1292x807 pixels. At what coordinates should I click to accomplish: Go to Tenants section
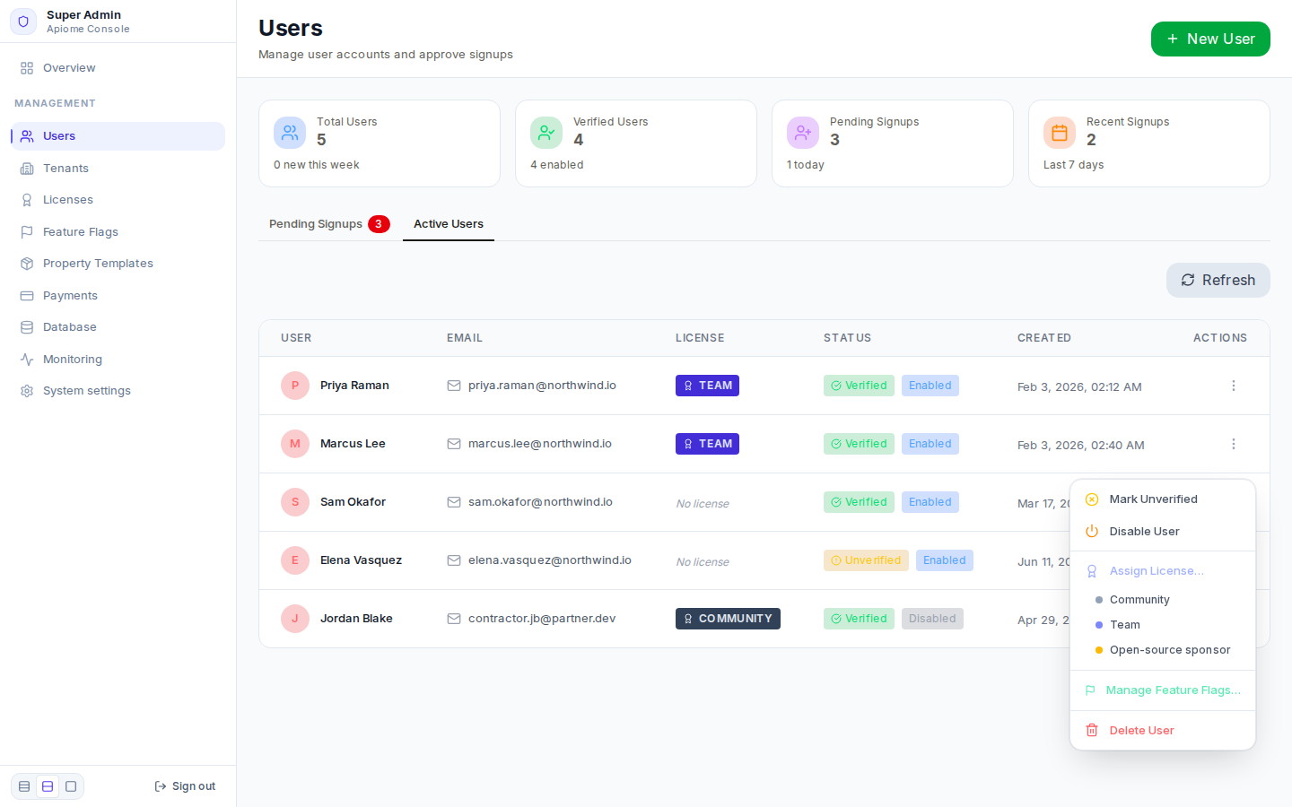(x=118, y=169)
